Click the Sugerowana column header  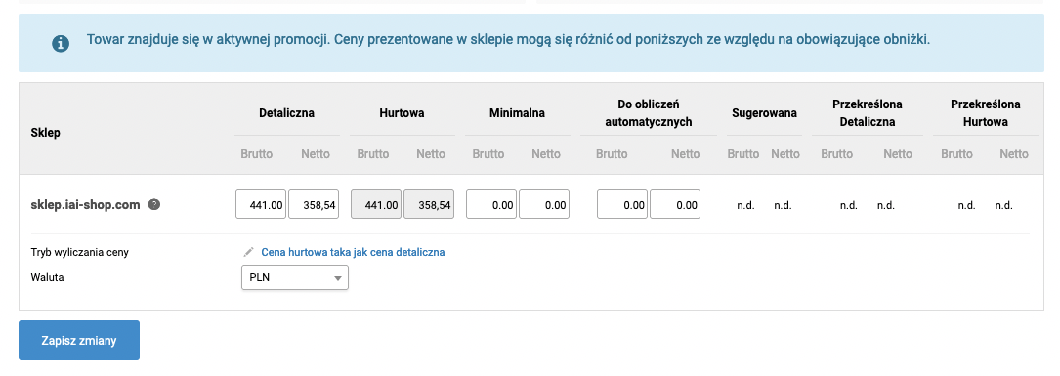pos(765,113)
